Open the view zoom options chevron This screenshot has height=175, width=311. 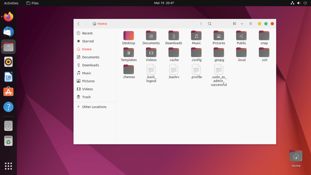242,24
